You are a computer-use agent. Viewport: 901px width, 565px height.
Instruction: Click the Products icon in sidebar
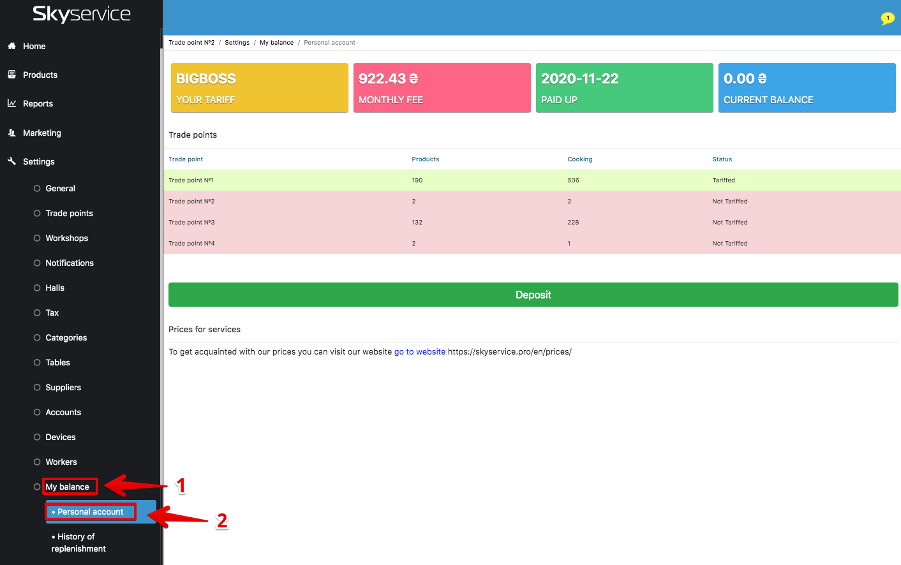11,75
